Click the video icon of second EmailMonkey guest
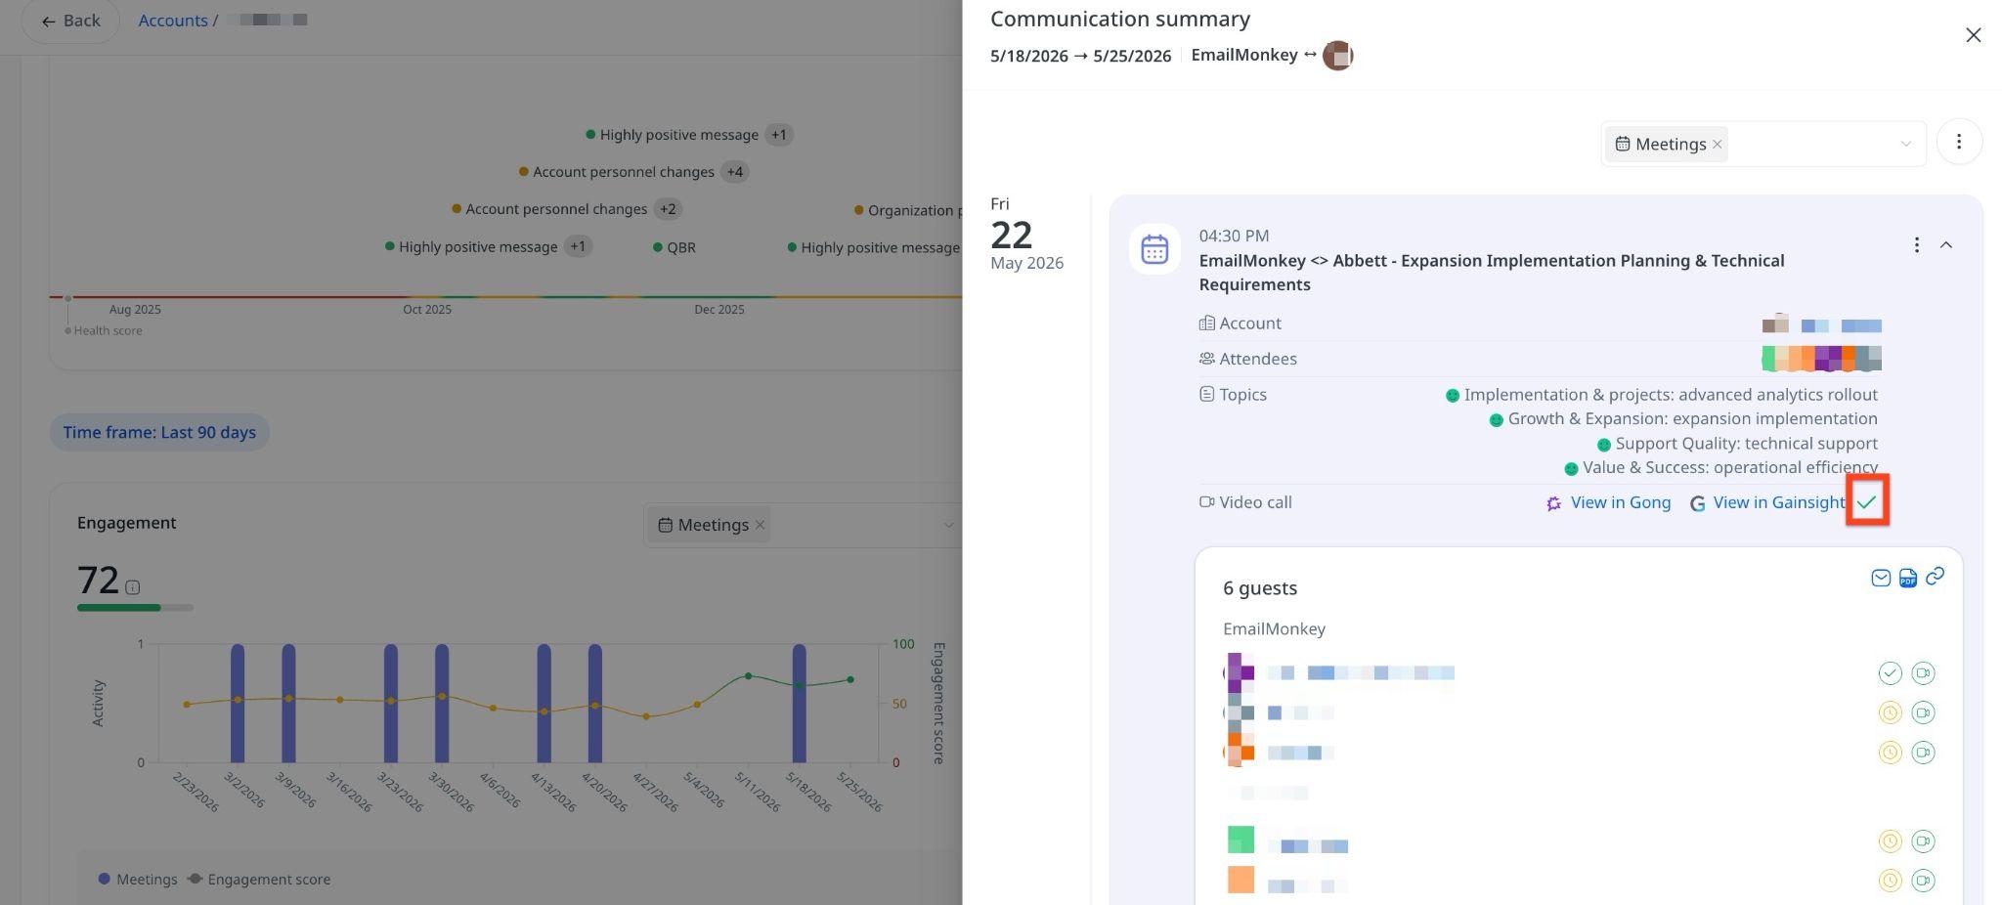The width and height of the screenshot is (2002, 905). pyautogui.click(x=1923, y=712)
